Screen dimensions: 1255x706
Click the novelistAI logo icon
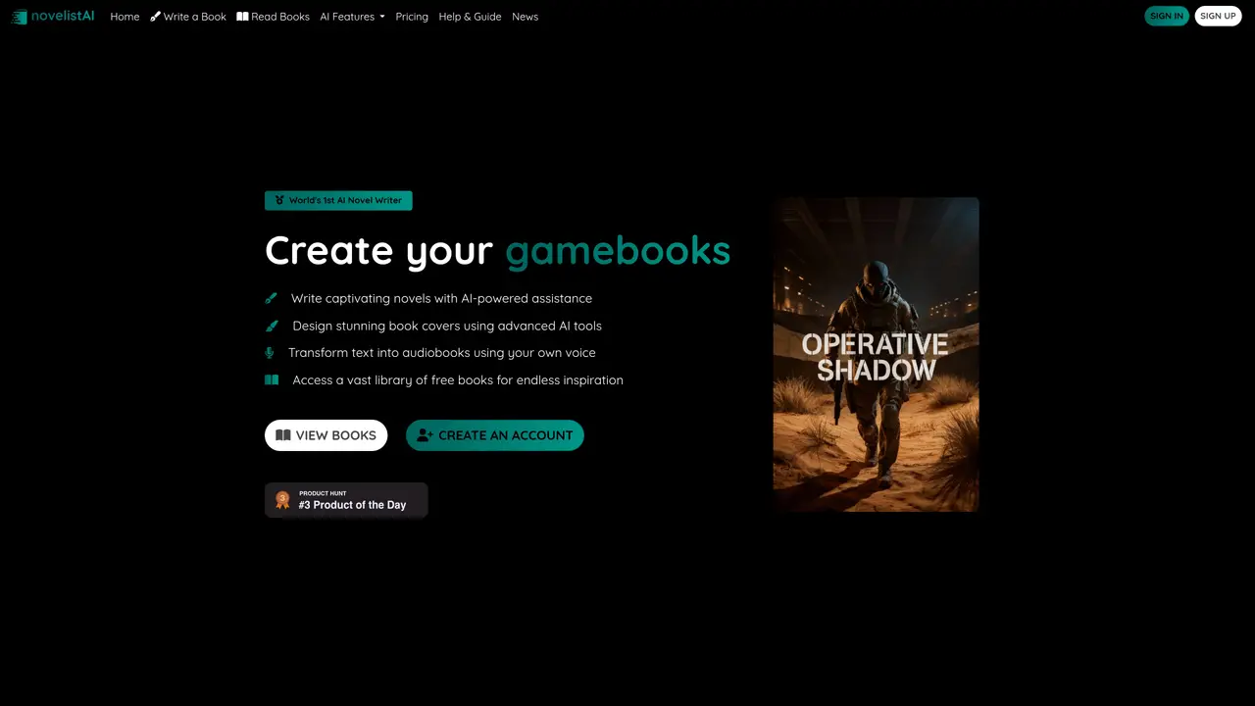tap(19, 17)
